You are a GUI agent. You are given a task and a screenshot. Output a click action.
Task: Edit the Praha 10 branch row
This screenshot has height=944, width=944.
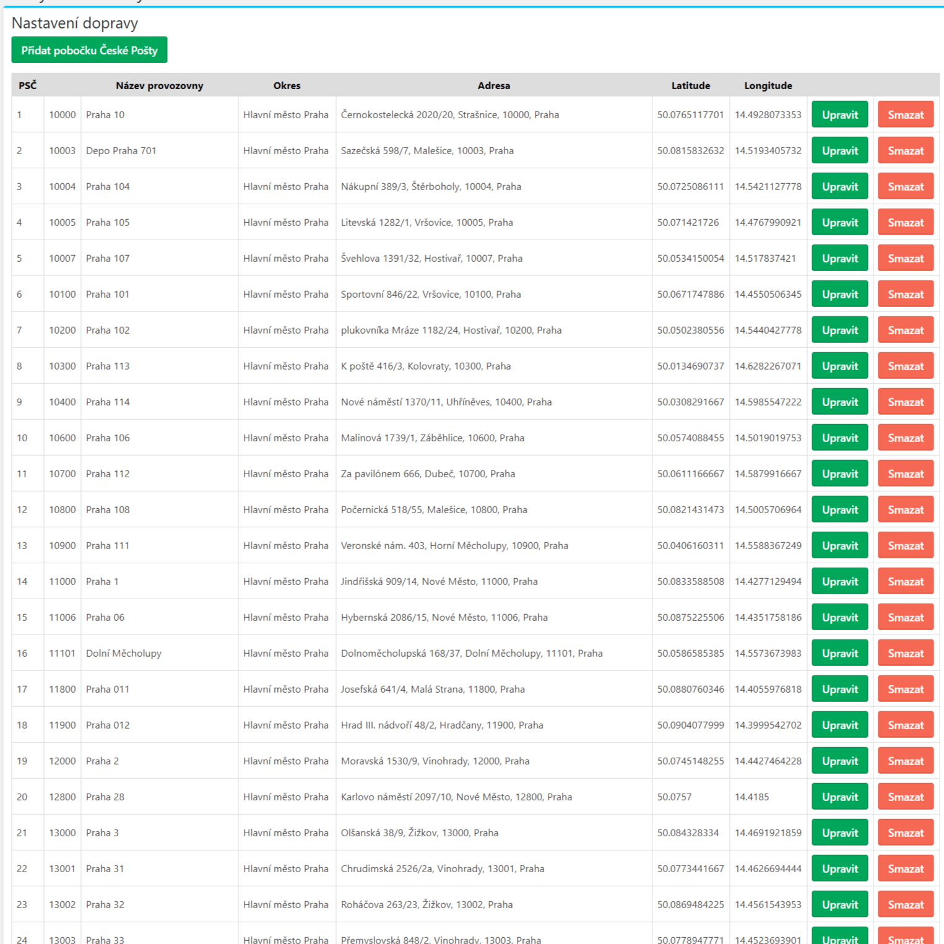pyautogui.click(x=839, y=115)
